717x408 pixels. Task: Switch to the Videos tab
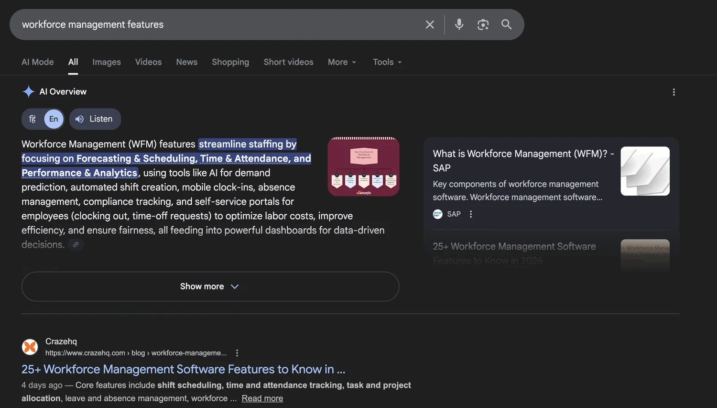pos(148,62)
